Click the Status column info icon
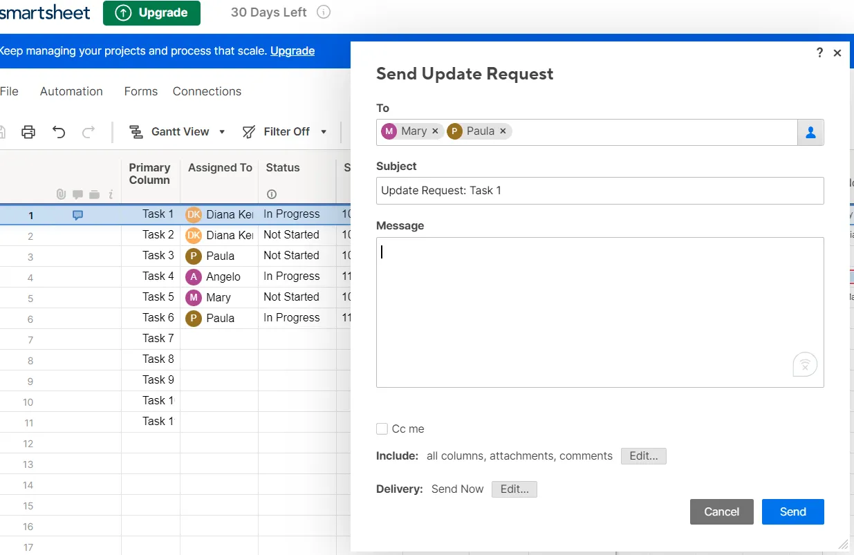The height and width of the screenshot is (555, 854). pyautogui.click(x=272, y=194)
